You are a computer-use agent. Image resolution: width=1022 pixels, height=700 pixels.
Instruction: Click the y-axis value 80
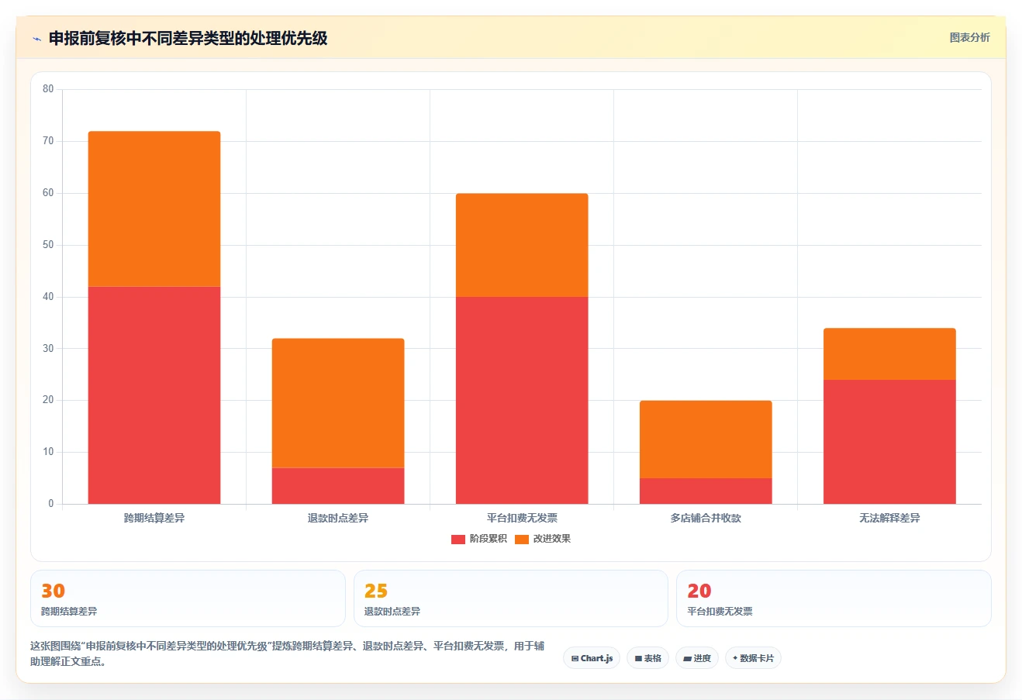point(48,89)
